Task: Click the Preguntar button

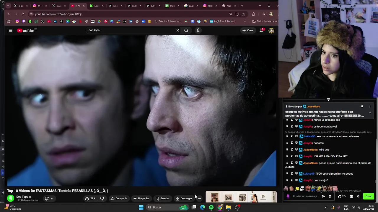Action: (141, 198)
